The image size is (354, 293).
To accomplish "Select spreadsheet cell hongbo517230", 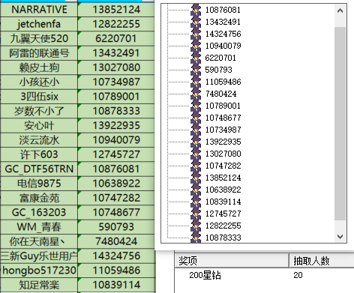I will (x=39, y=271).
